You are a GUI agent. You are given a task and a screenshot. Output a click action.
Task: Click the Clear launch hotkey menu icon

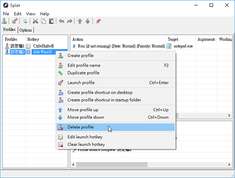pos(61,145)
